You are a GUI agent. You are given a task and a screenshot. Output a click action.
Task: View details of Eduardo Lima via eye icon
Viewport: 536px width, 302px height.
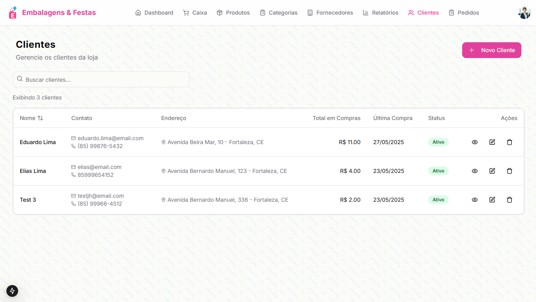pyautogui.click(x=475, y=142)
